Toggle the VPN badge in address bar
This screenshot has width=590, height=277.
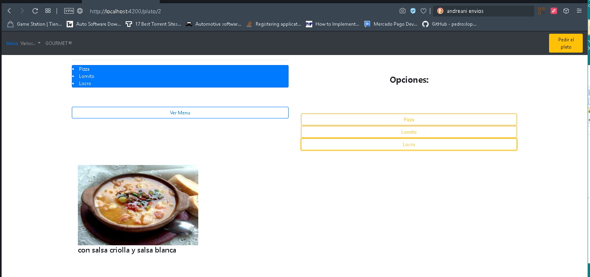coord(69,11)
